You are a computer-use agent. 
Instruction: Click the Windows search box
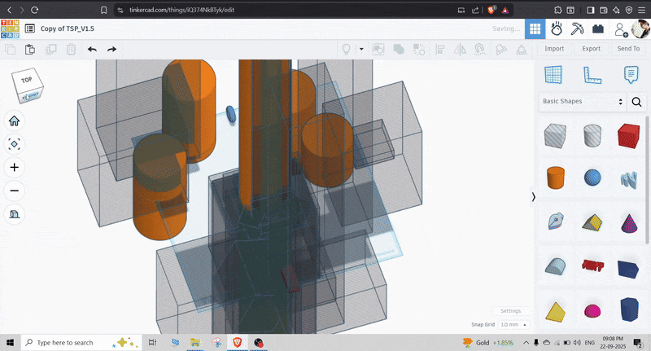(73, 343)
